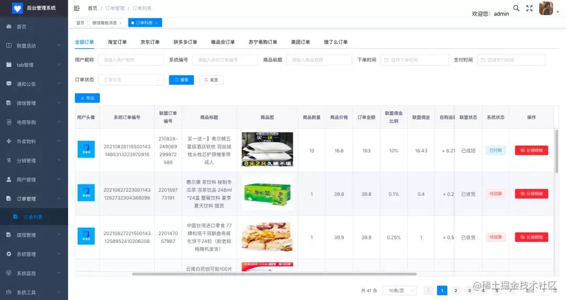Click 分润明细 in the 中国台湾 row

coord(531,237)
